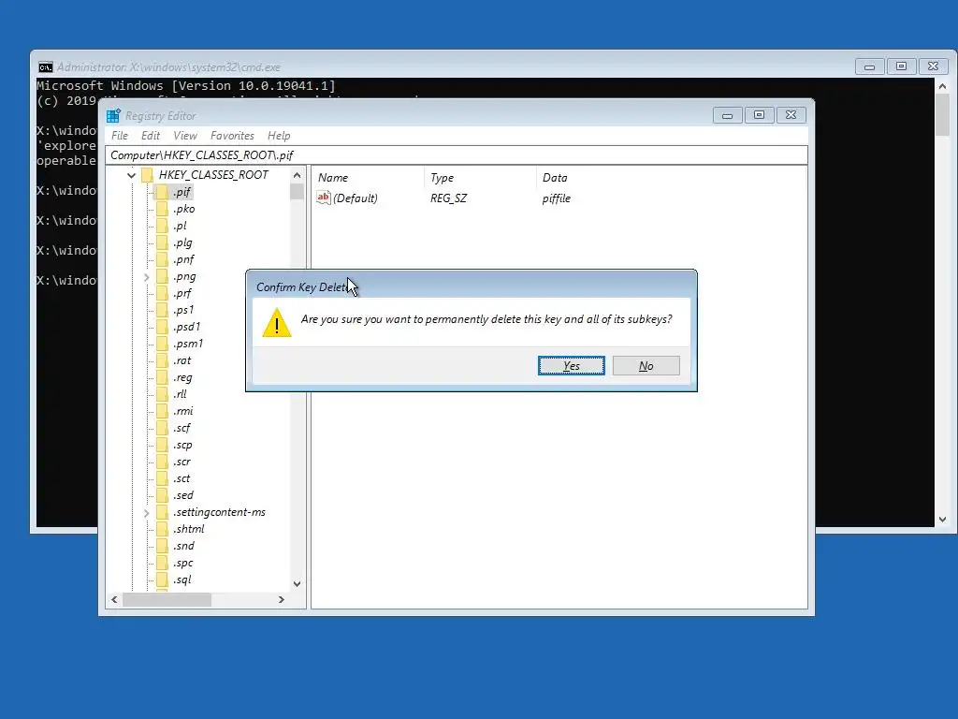Click the .sql key folder icon
Image resolution: width=958 pixels, height=719 pixels.
pyautogui.click(x=162, y=580)
